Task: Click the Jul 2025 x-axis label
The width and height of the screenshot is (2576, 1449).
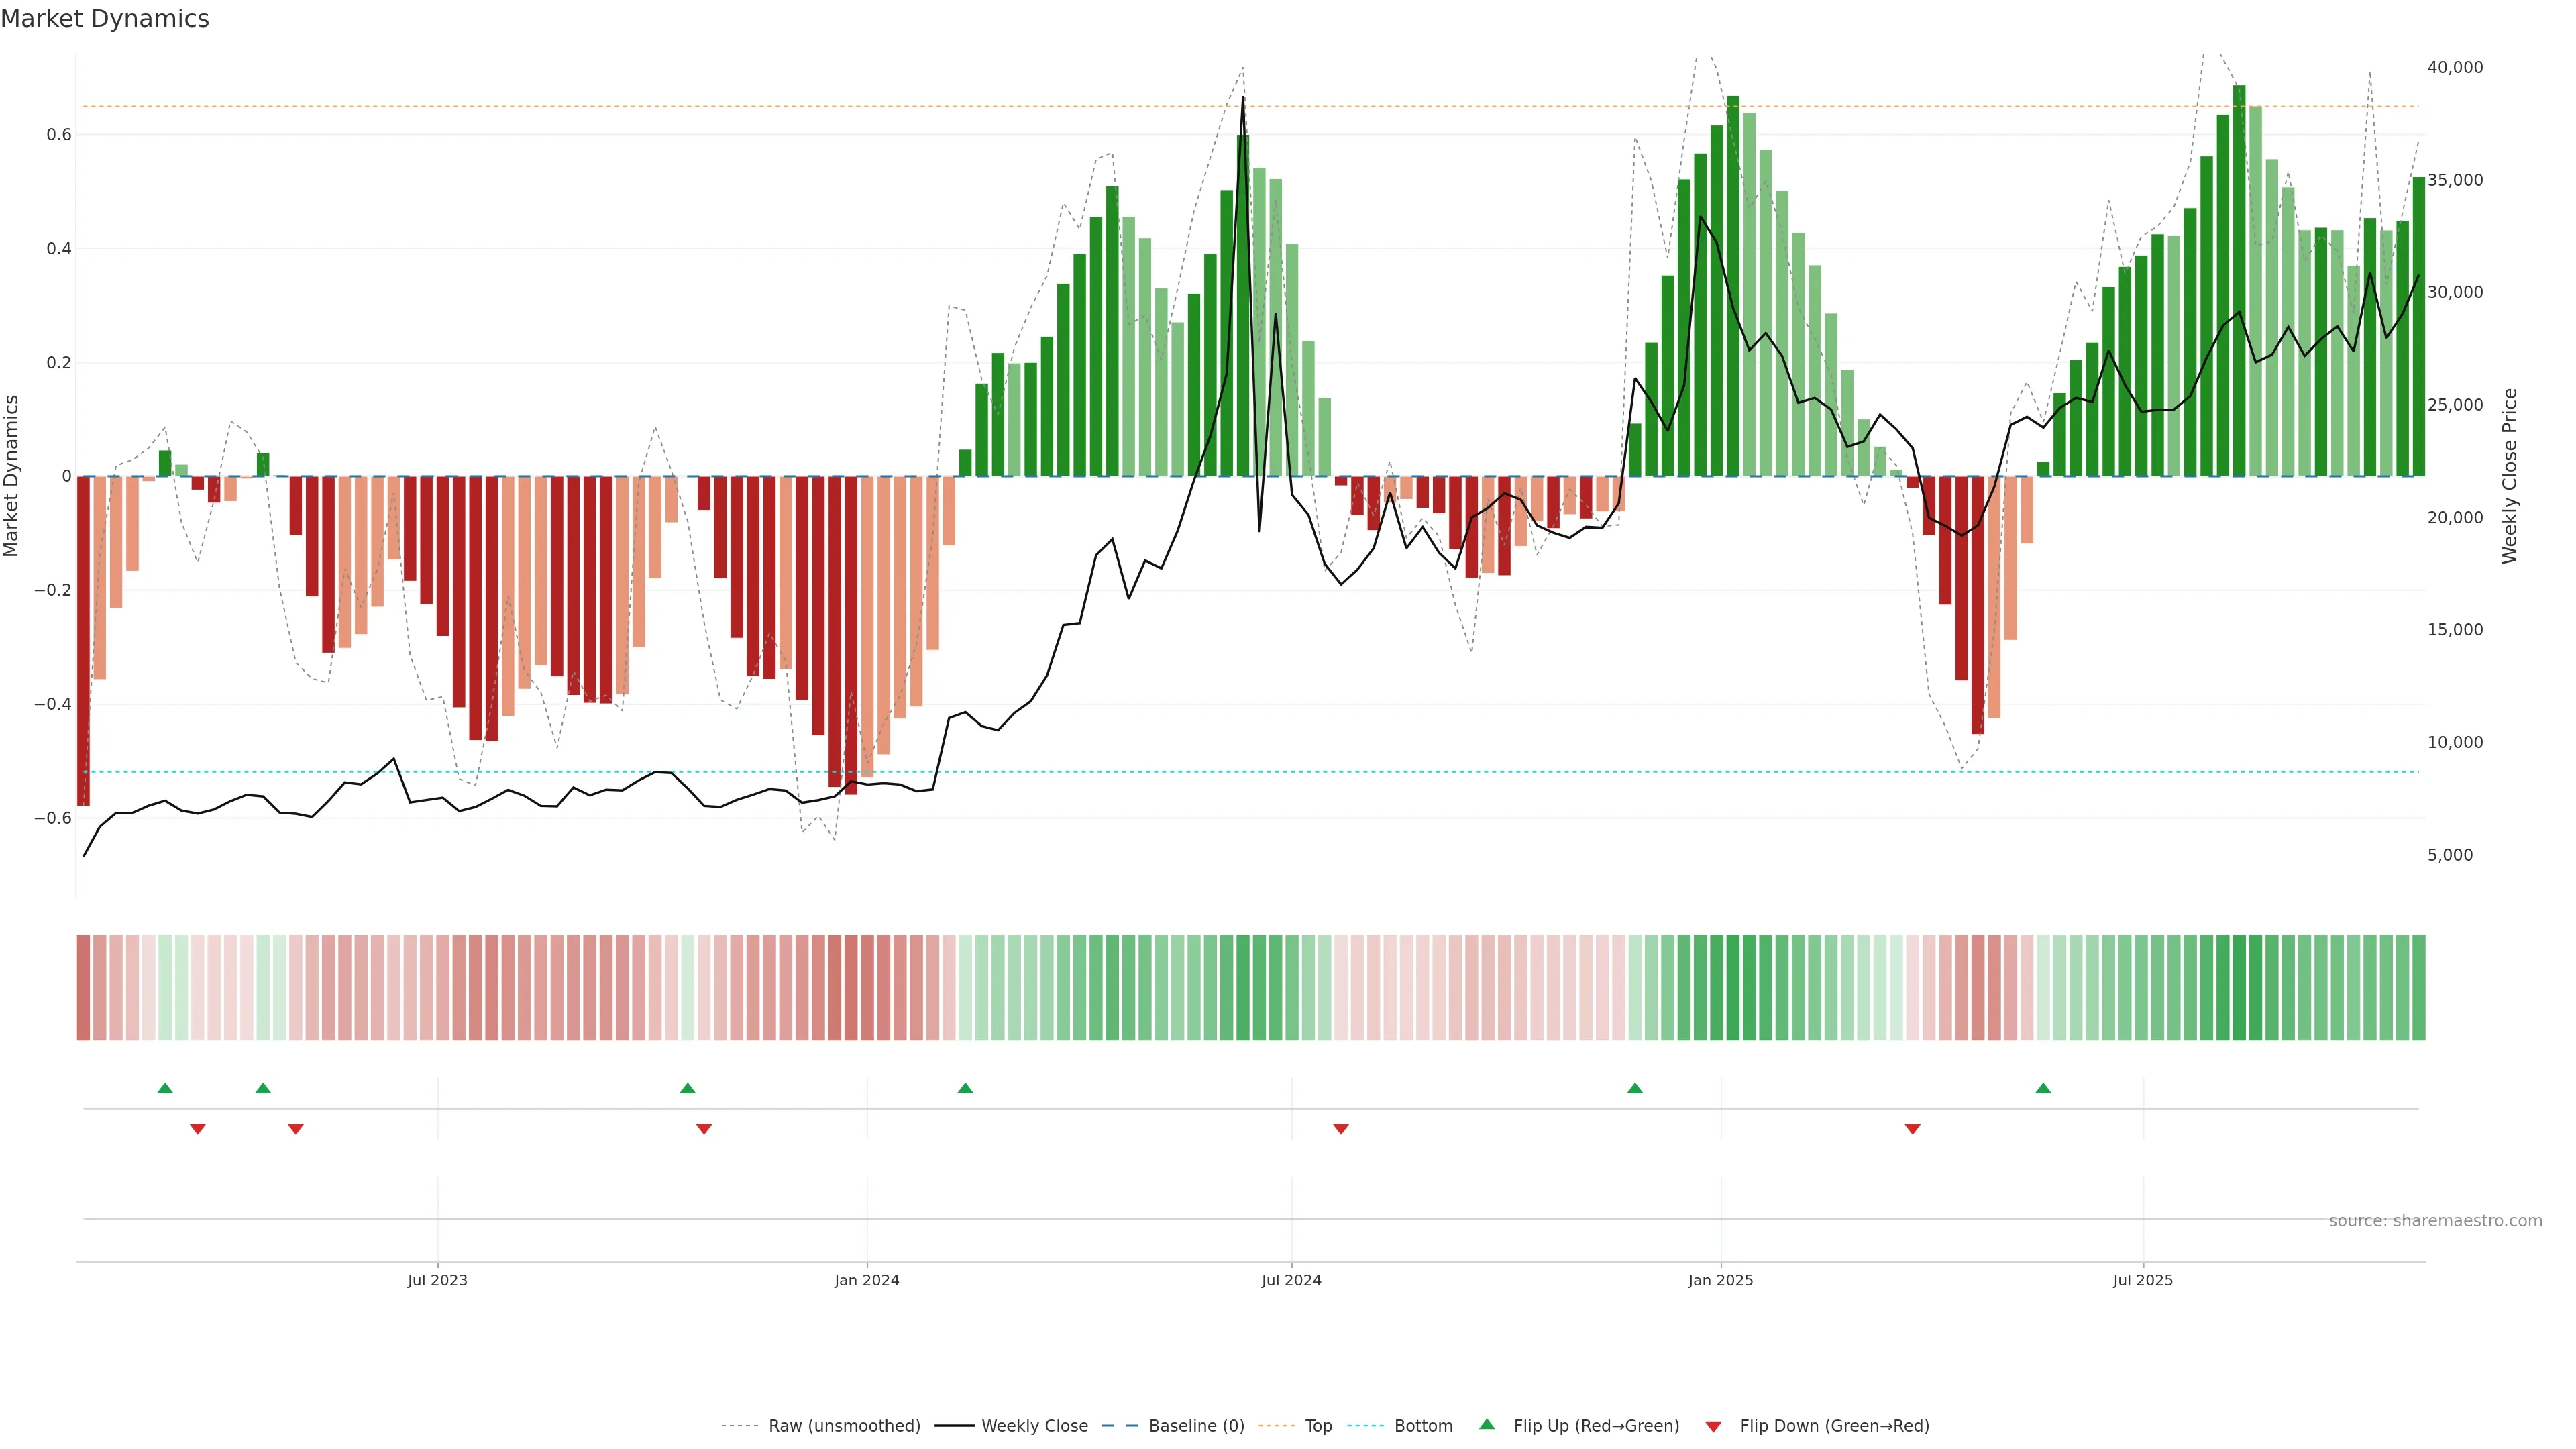Action: point(2143,1280)
